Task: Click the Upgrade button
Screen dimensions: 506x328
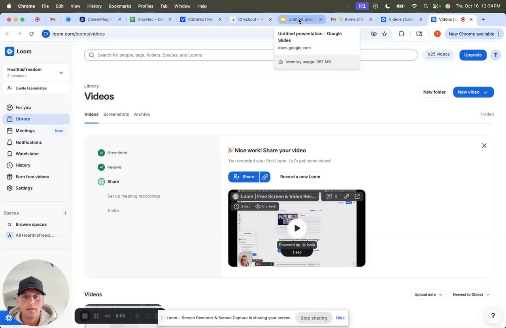Action: coord(473,55)
